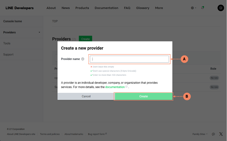The height and width of the screenshot is (141, 227).
Task: Click the green Create button in dialog
Action: [x=143, y=96]
